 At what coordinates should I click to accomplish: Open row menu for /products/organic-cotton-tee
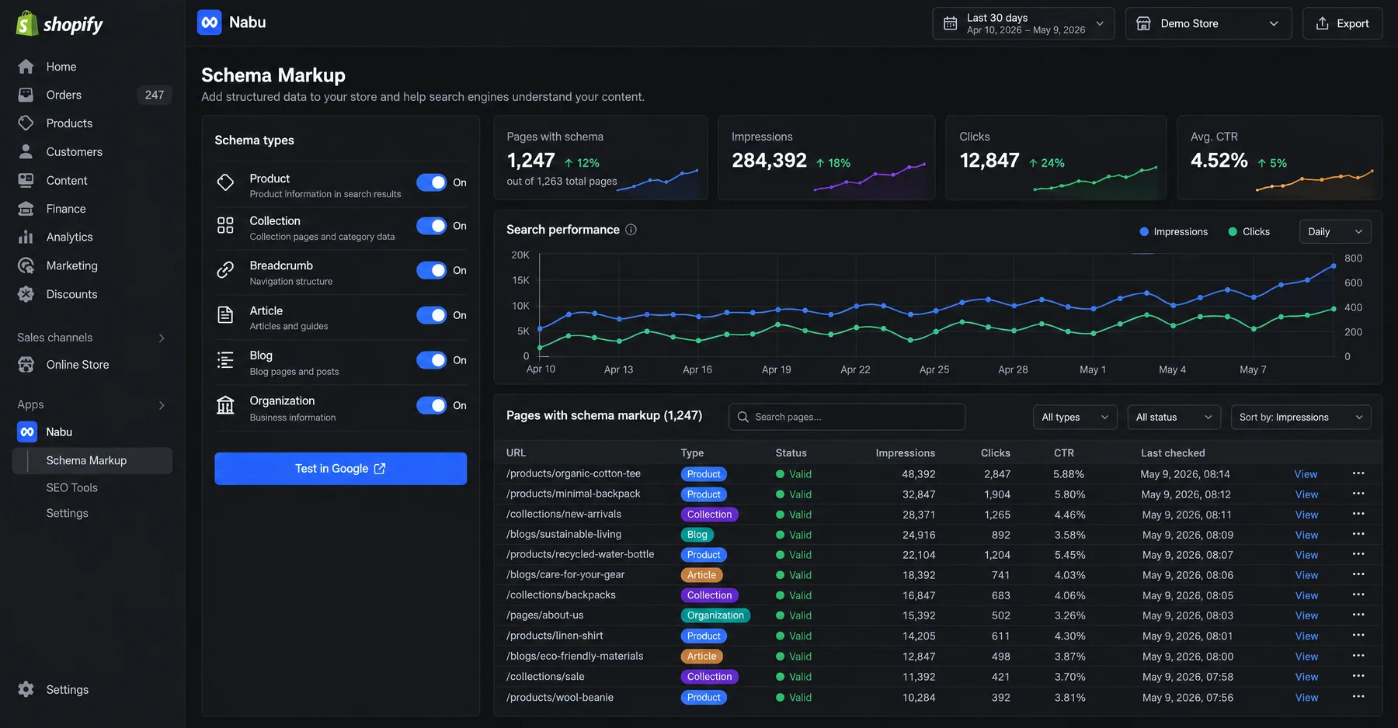[x=1358, y=473]
